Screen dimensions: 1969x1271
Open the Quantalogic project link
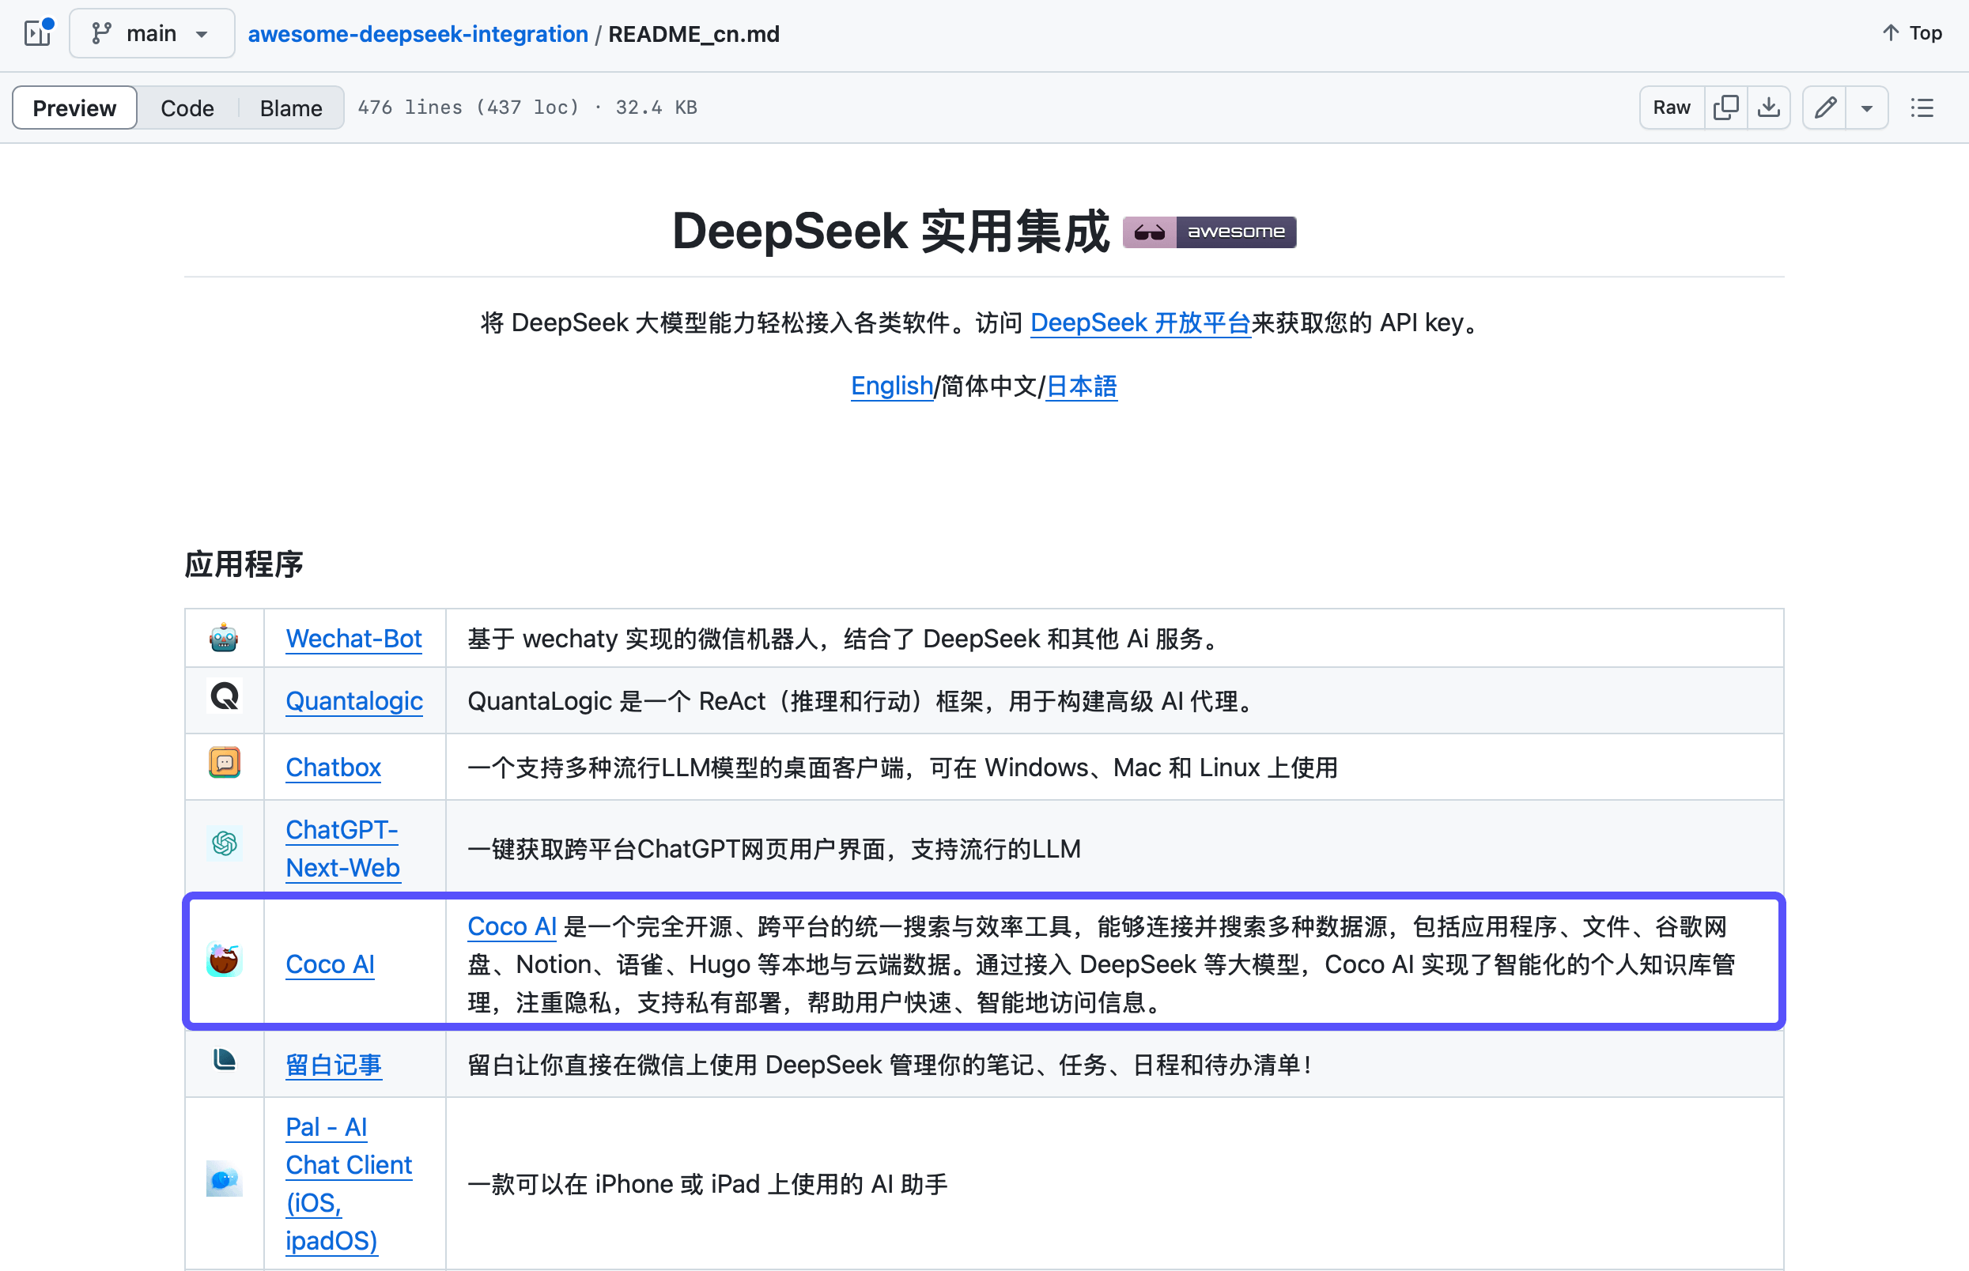[354, 700]
